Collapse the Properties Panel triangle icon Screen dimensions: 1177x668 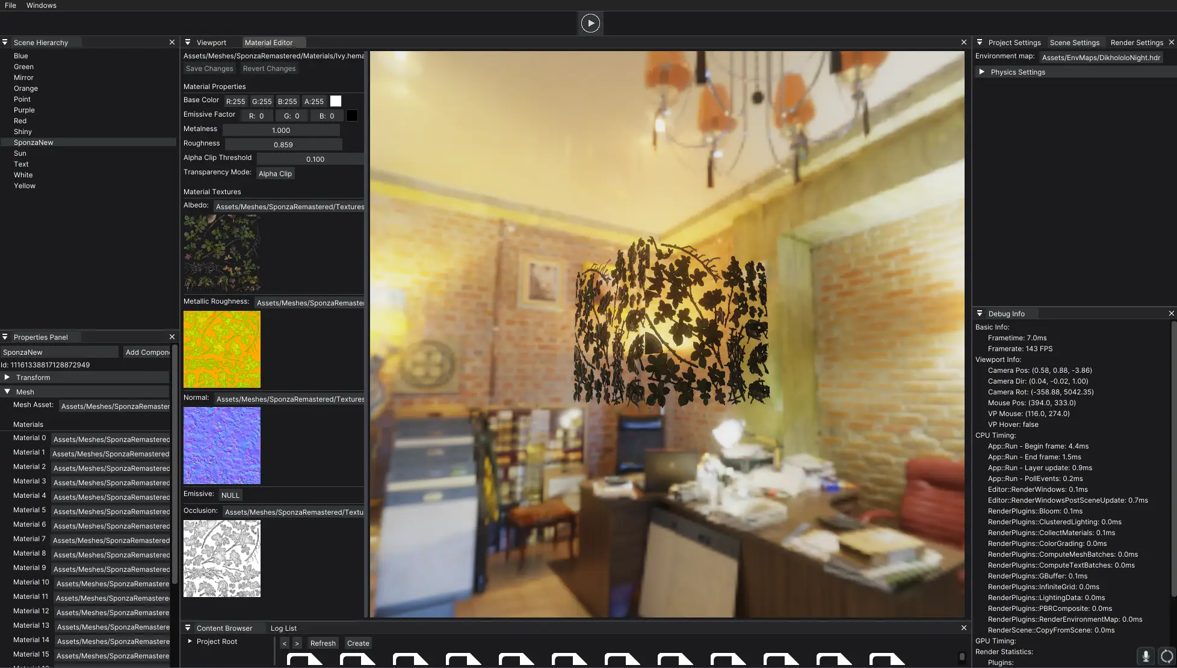[x=5, y=337]
